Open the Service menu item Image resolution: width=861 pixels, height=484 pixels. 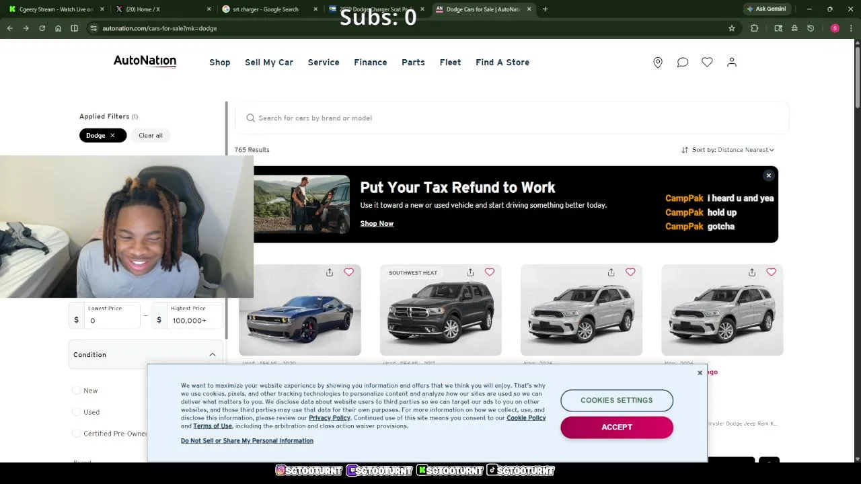point(324,63)
